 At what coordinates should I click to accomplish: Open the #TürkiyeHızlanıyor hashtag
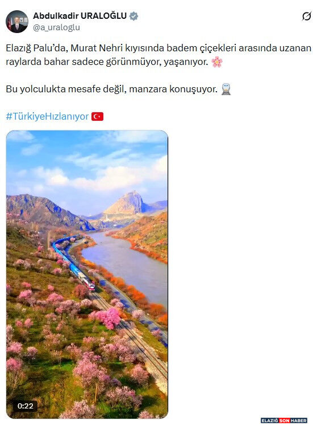(47, 117)
